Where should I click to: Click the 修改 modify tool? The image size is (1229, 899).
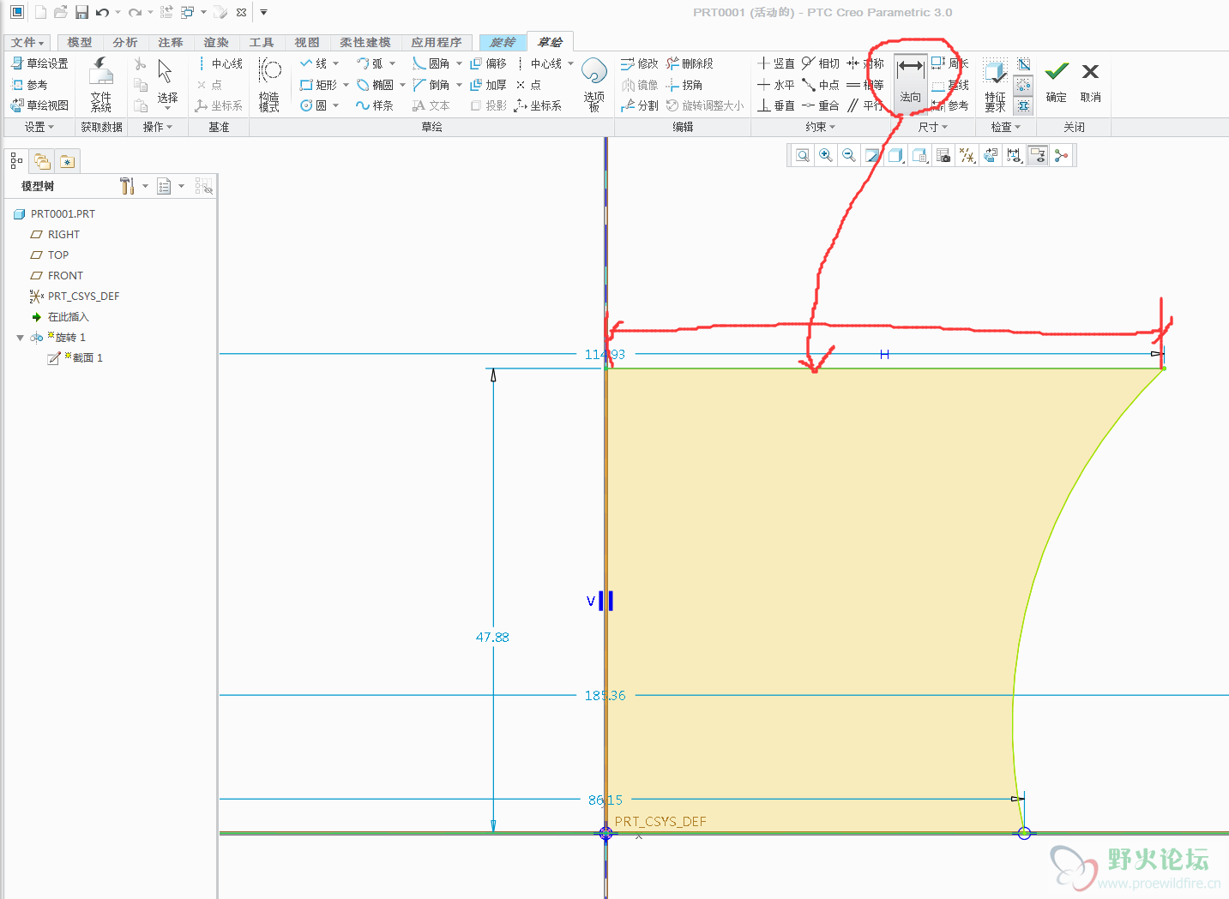(640, 63)
